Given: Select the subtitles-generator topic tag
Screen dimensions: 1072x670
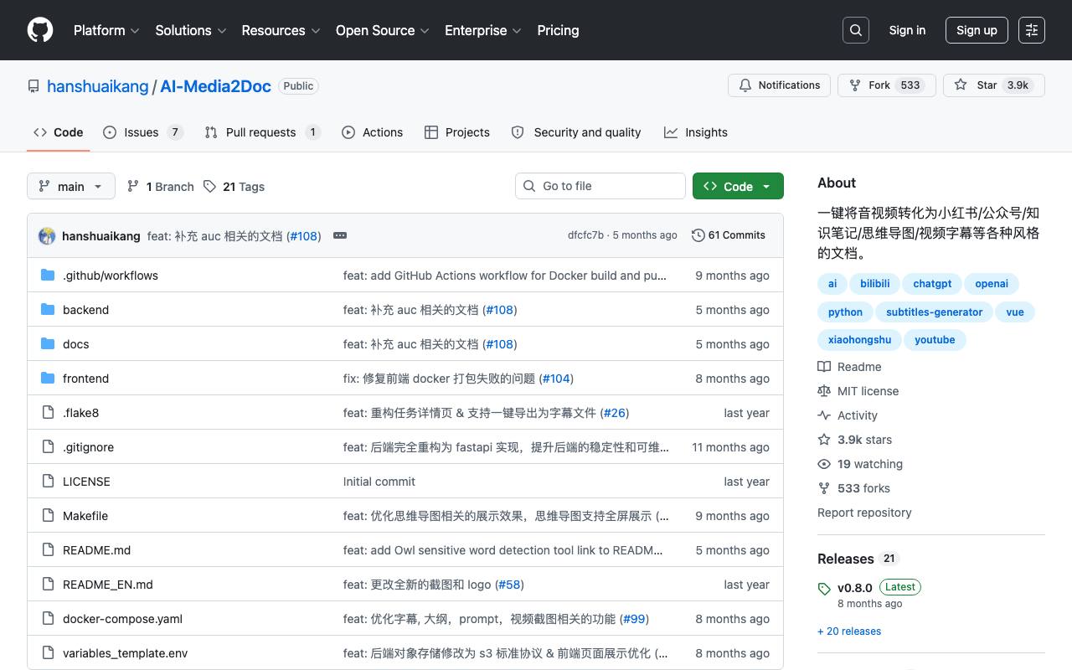Looking at the screenshot, I should click(935, 312).
